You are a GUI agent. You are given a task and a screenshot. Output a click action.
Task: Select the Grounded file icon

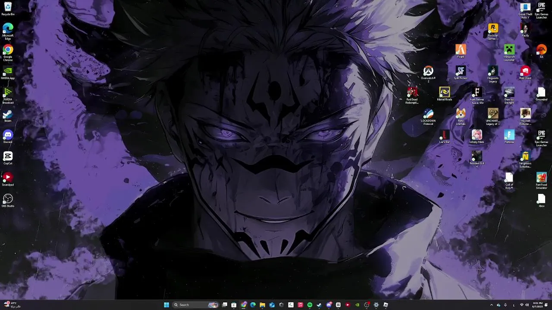(542, 94)
